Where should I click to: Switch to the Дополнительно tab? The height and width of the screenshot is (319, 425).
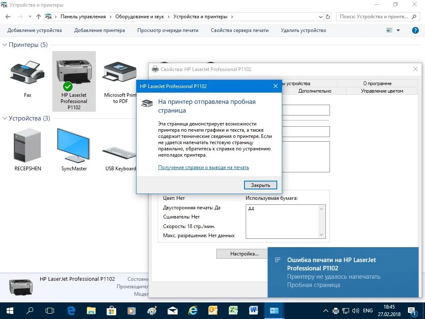[315, 91]
